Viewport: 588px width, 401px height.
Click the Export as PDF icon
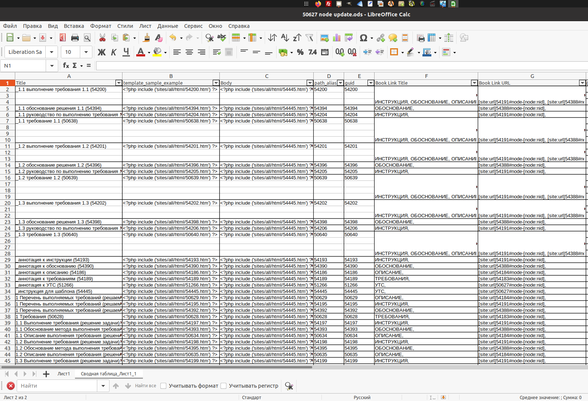[x=63, y=38]
